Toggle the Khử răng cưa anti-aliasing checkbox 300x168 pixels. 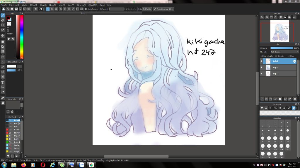click(x=86, y=9)
